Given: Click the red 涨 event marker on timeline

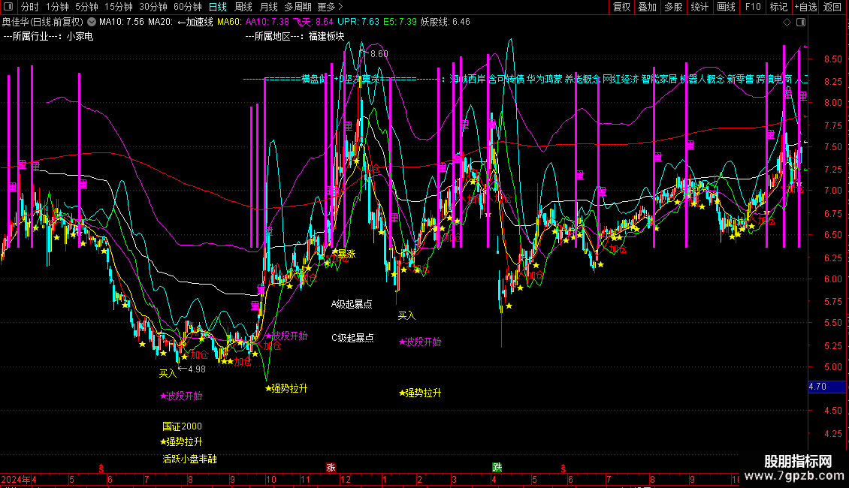Looking at the screenshot, I should (x=331, y=468).
